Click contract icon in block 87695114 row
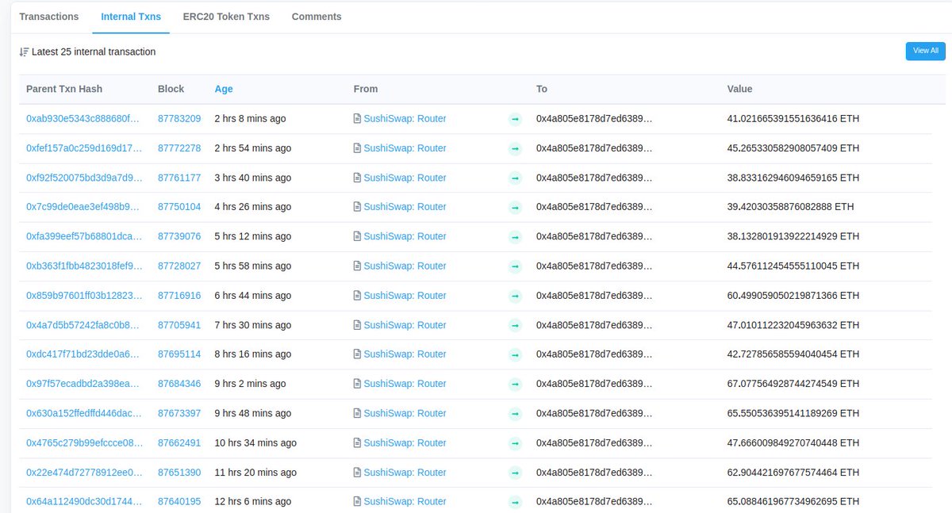Screen dimensions: 952x513 pyautogui.click(x=357, y=354)
